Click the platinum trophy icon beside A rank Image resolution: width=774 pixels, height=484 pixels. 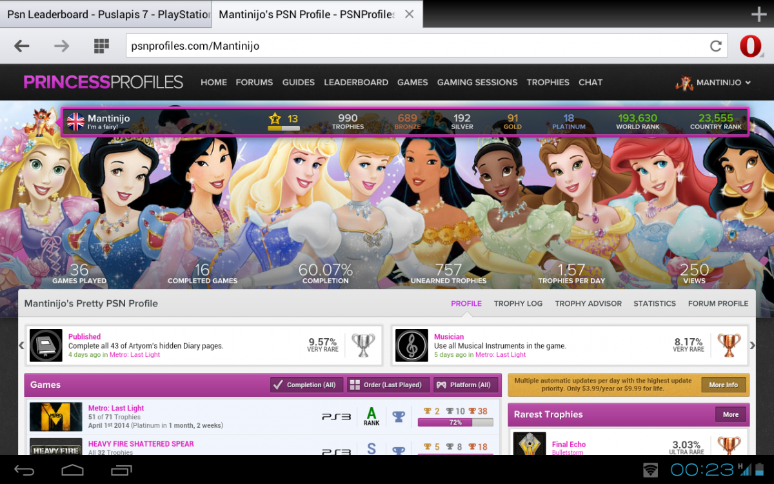[x=399, y=417]
